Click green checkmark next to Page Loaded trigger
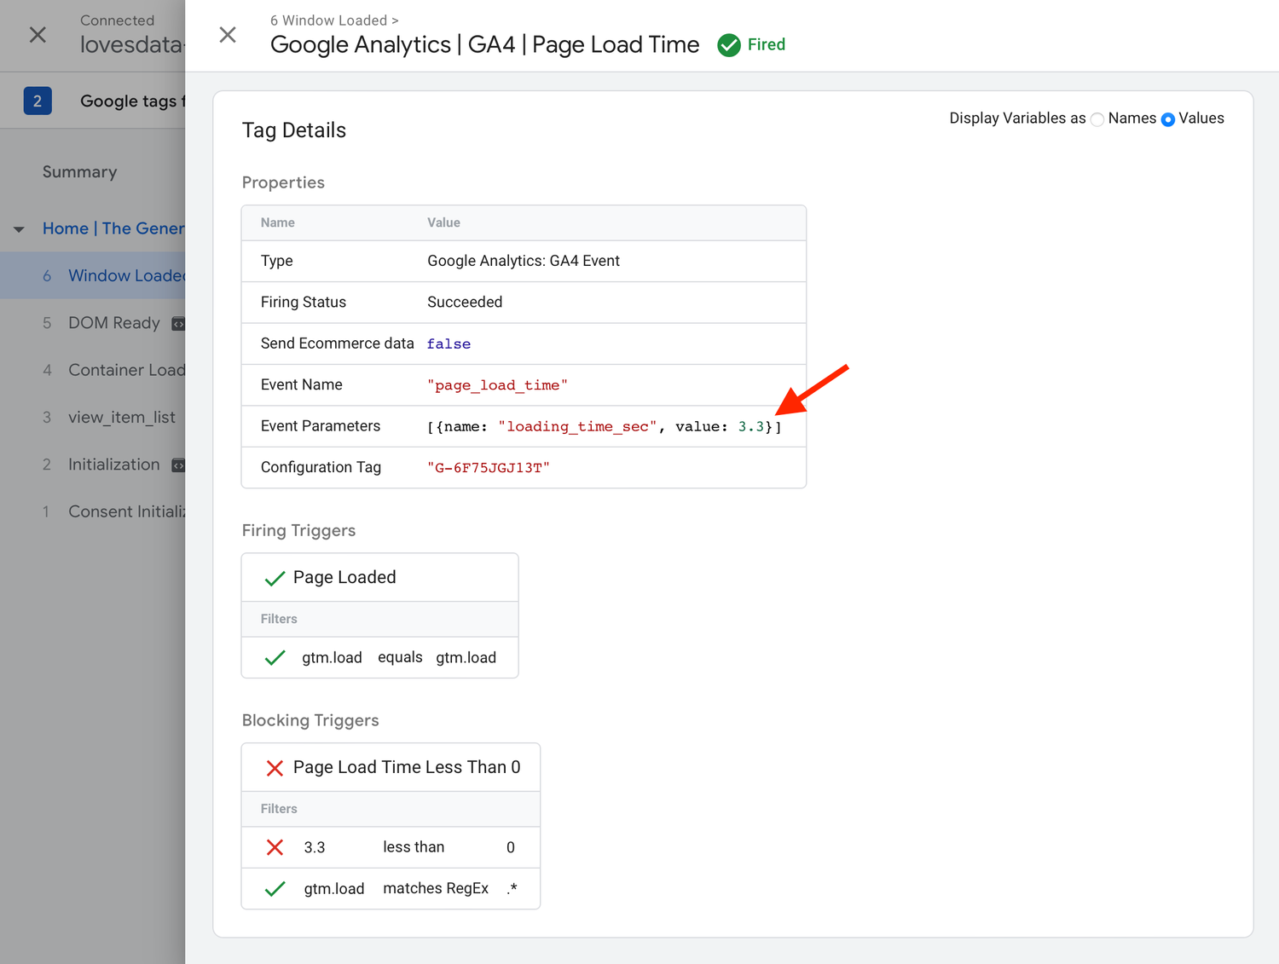Image resolution: width=1279 pixels, height=964 pixels. (x=275, y=579)
